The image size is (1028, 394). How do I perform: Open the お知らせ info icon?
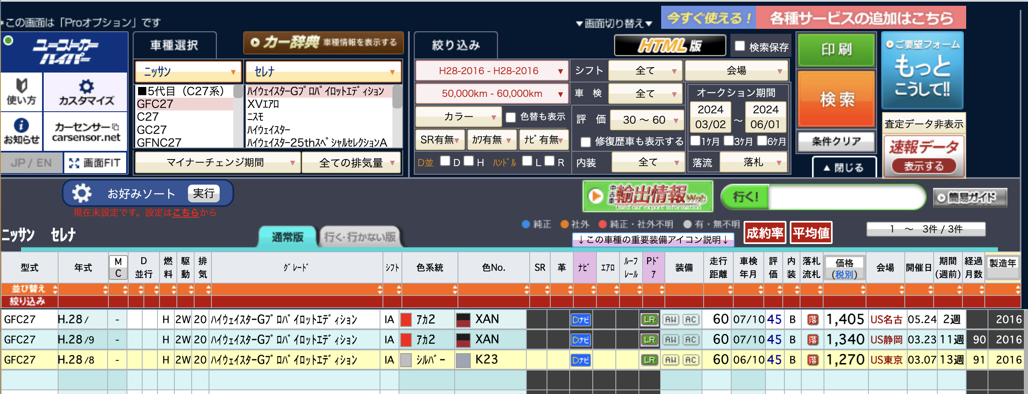point(21,131)
